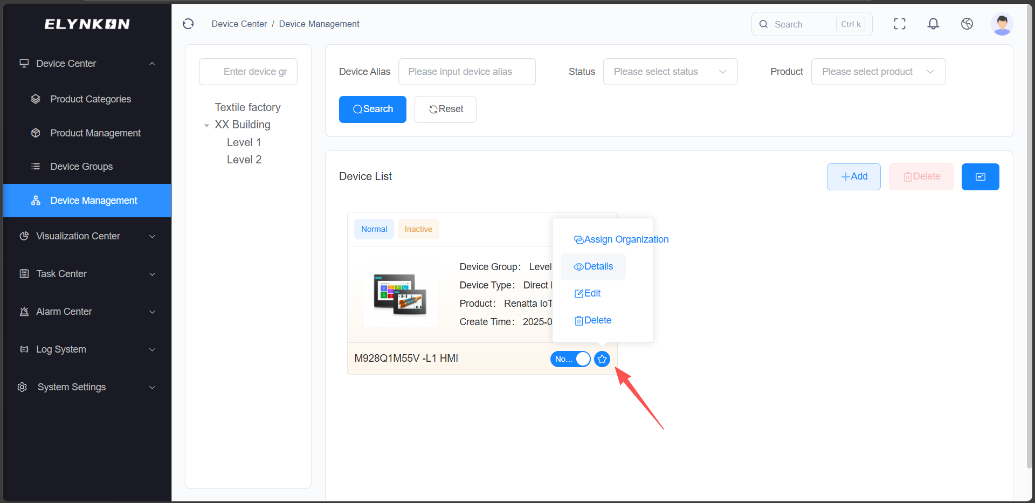
Task: Click the System Settings gear icon
Action: pyautogui.click(x=22, y=387)
